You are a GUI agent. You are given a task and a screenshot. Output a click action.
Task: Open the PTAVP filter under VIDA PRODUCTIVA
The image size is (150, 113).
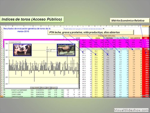tap(121, 49)
